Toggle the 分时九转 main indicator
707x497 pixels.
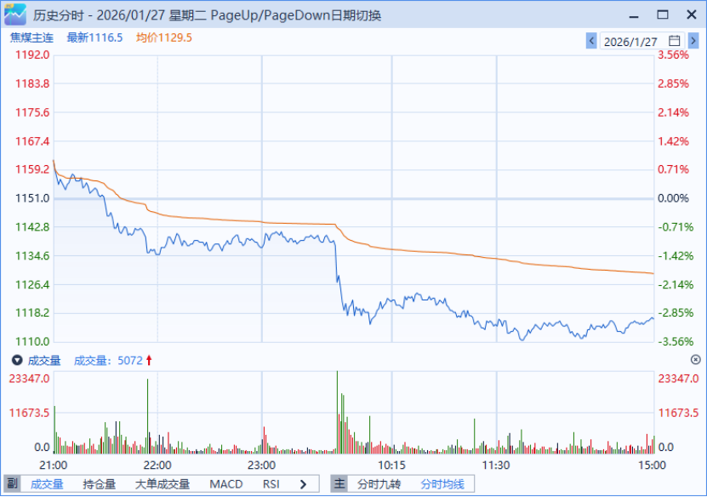pos(379,484)
